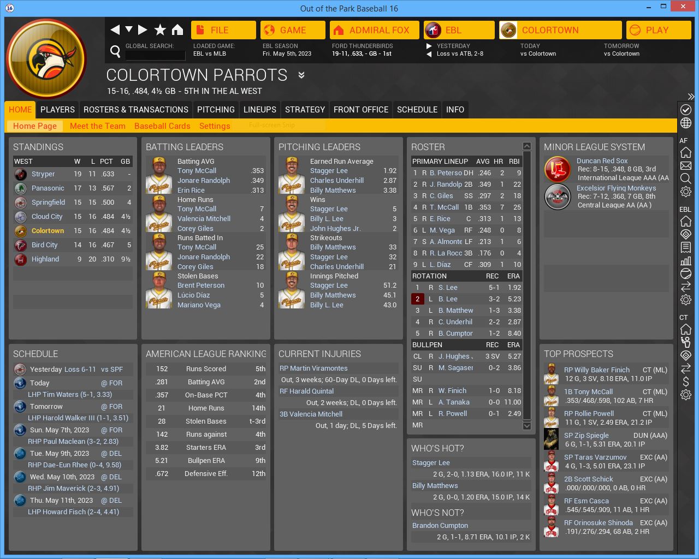This screenshot has width=699, height=559.
Task: Click the star bookmarks icon
Action: [160, 30]
